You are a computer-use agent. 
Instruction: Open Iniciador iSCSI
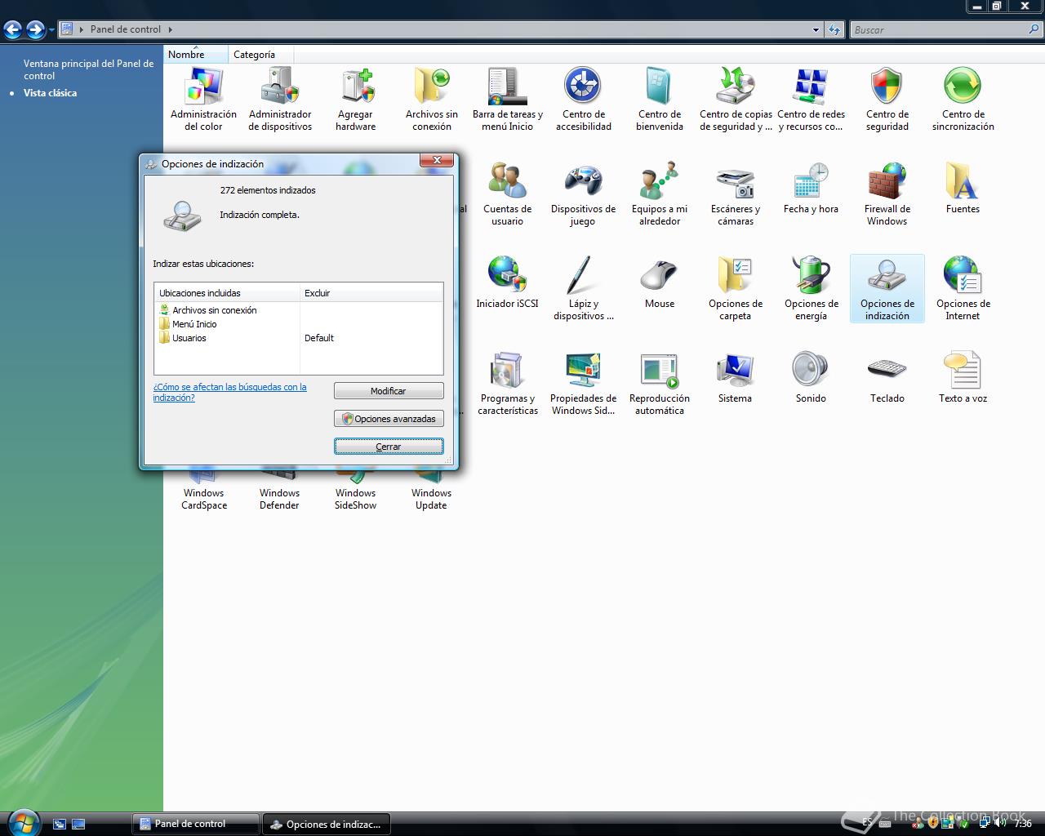click(x=508, y=283)
